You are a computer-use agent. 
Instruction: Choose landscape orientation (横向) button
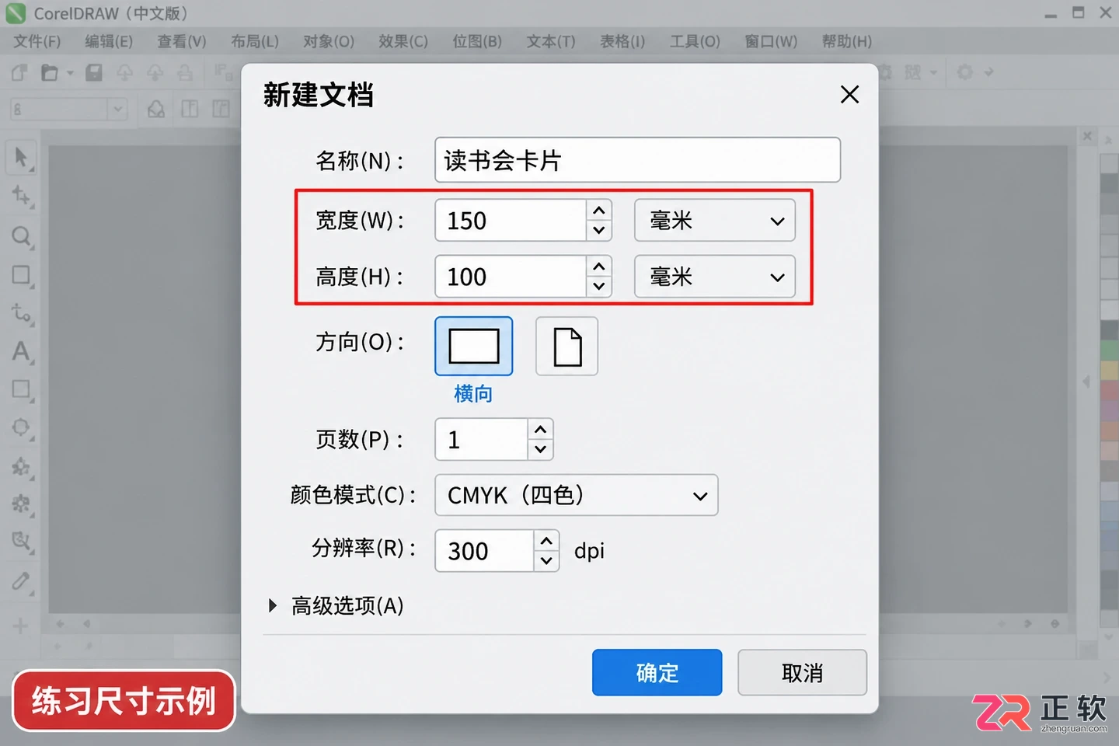473,346
